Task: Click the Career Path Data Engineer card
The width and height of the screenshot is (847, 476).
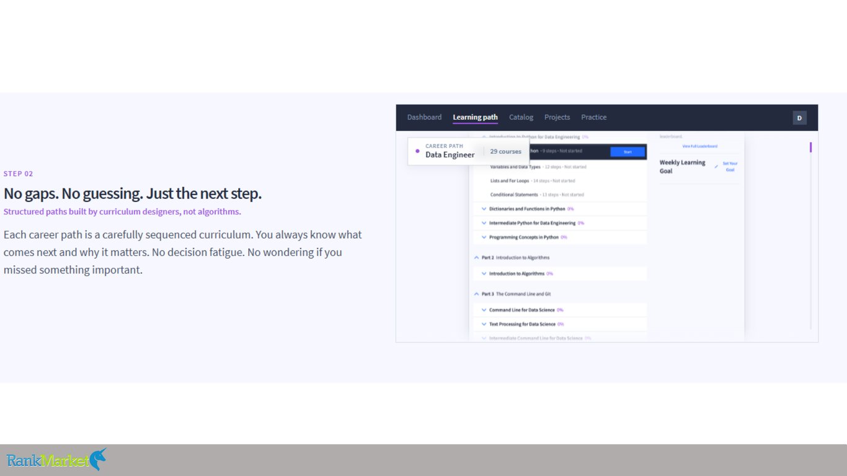Action: click(468, 151)
